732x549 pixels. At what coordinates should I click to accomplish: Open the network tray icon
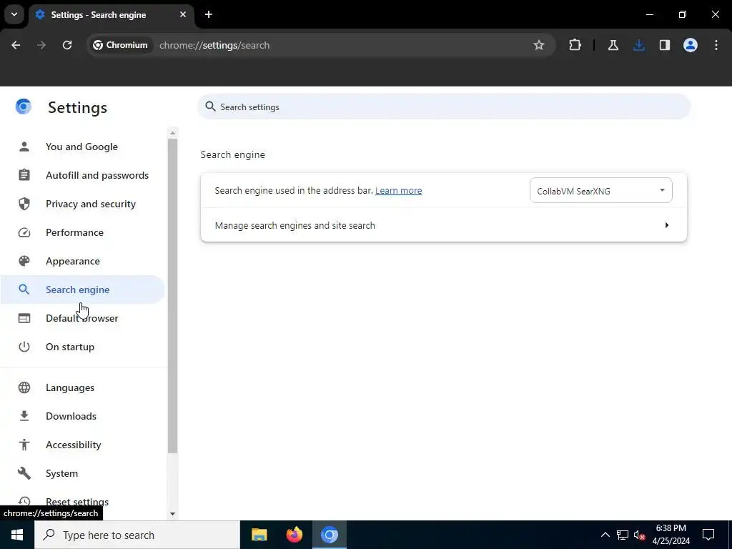click(623, 535)
